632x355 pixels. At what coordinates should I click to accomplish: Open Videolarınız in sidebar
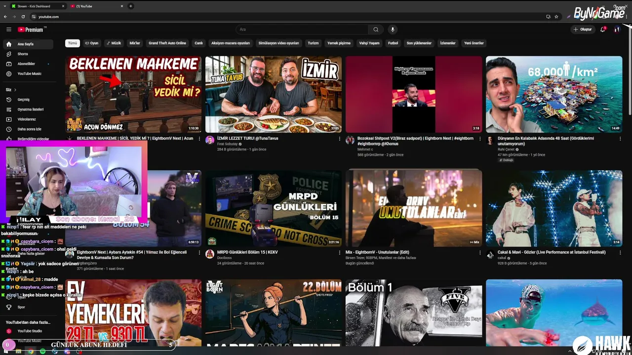28,119
